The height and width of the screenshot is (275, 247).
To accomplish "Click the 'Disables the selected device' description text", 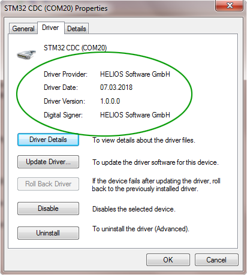I will pos(134,209).
